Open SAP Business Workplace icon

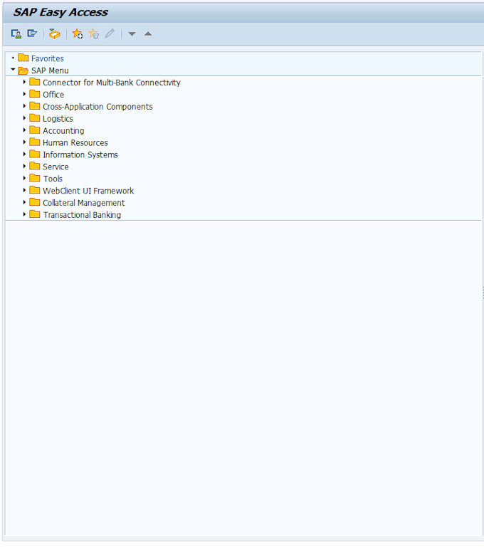(x=54, y=34)
